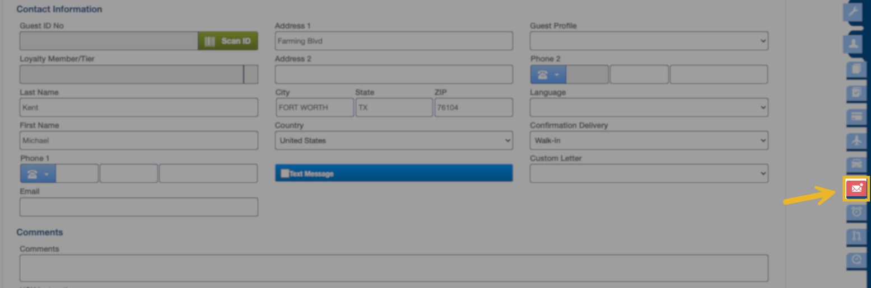Open the wrench tools icon in sidebar
The image size is (871, 288).
pyautogui.click(x=855, y=12)
